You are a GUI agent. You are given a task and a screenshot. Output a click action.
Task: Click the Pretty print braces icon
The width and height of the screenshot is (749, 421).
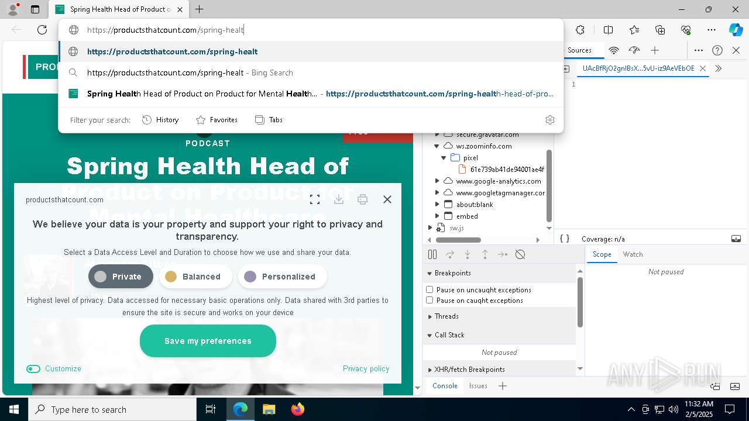coord(565,239)
